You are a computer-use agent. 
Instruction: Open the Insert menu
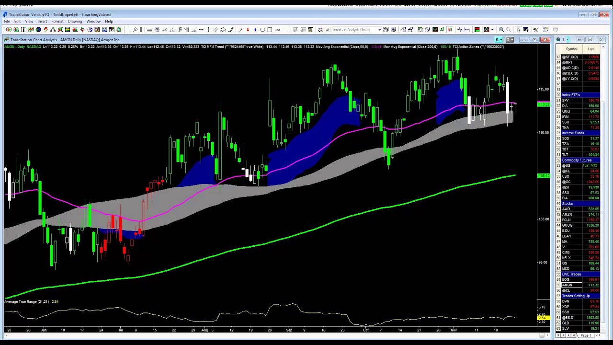pos(42,22)
